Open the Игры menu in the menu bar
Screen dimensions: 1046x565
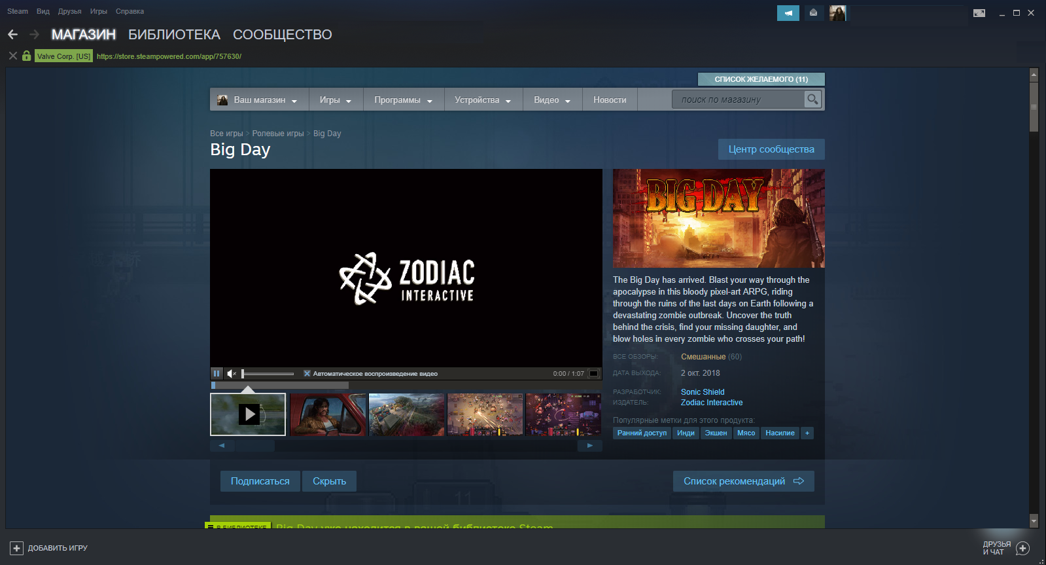coord(99,11)
